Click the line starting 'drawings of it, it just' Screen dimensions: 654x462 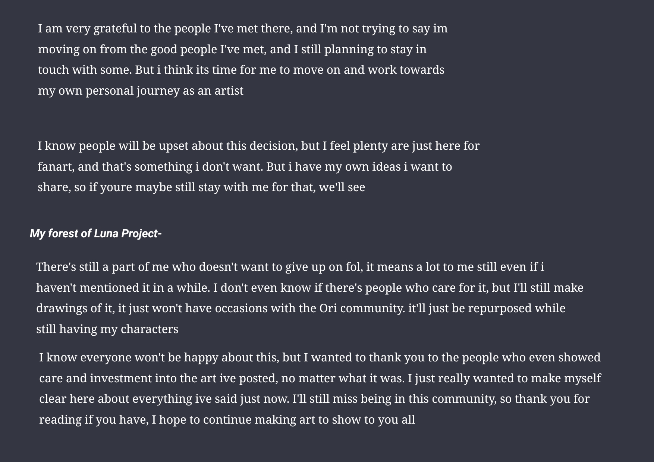click(301, 308)
